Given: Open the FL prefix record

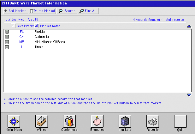Looking at the screenshot, I should click(x=22, y=32).
